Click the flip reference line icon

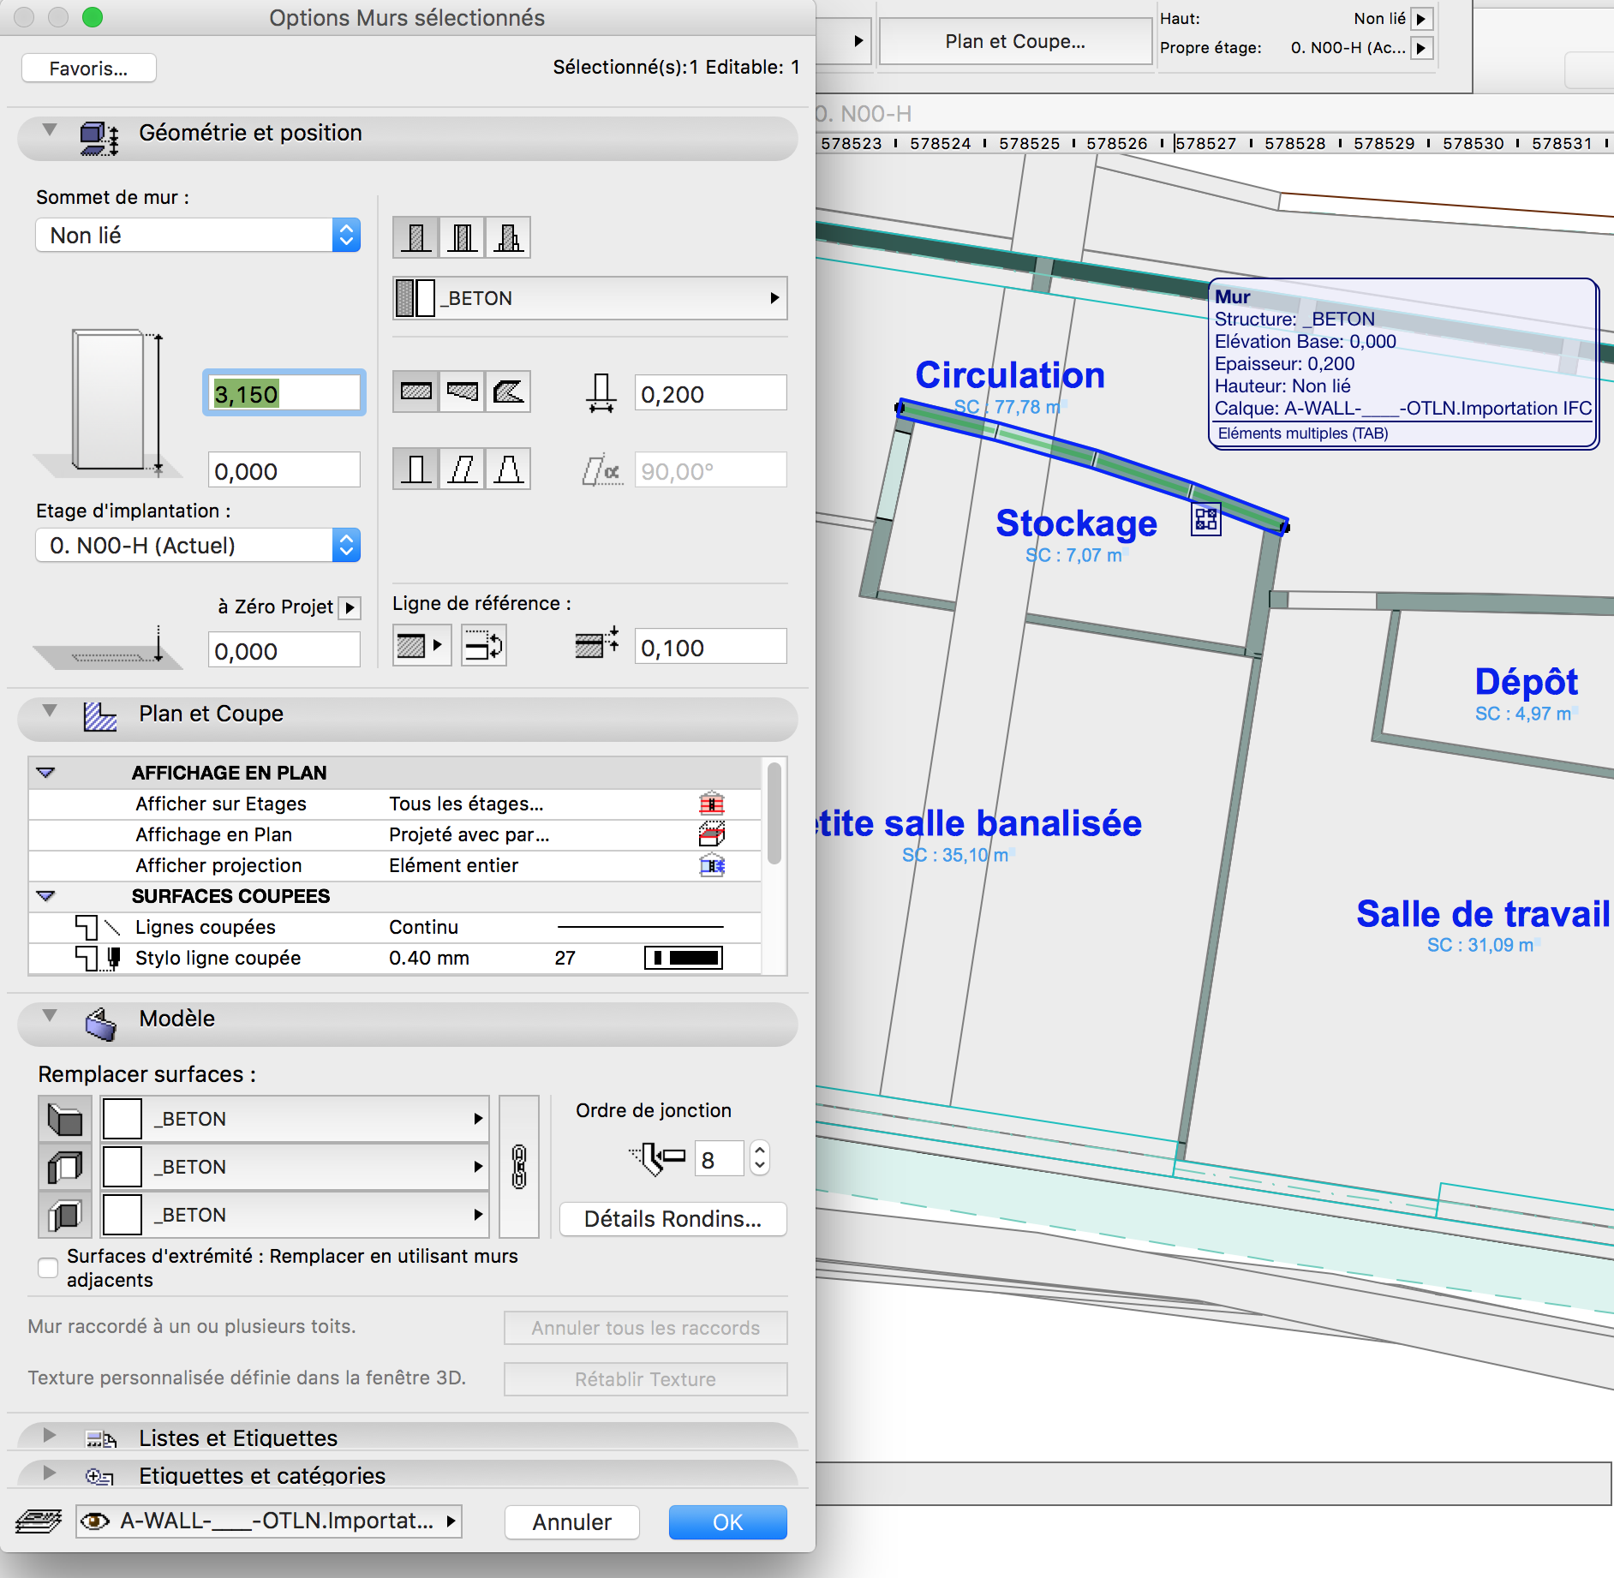point(484,646)
